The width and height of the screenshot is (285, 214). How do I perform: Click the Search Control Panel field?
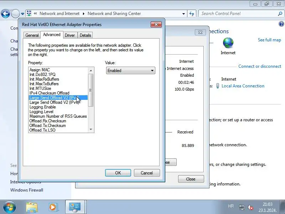238,14
